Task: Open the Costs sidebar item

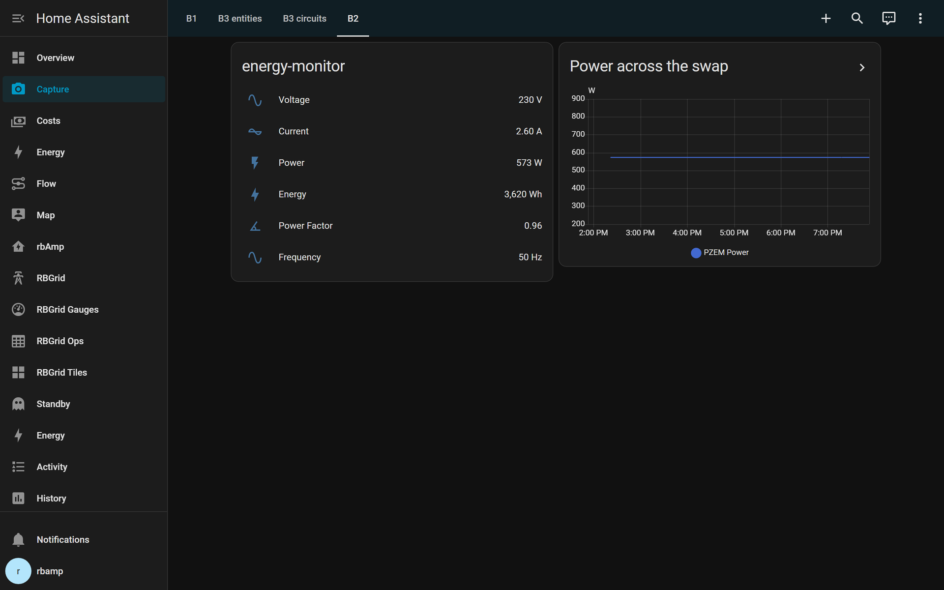Action: coord(84,120)
